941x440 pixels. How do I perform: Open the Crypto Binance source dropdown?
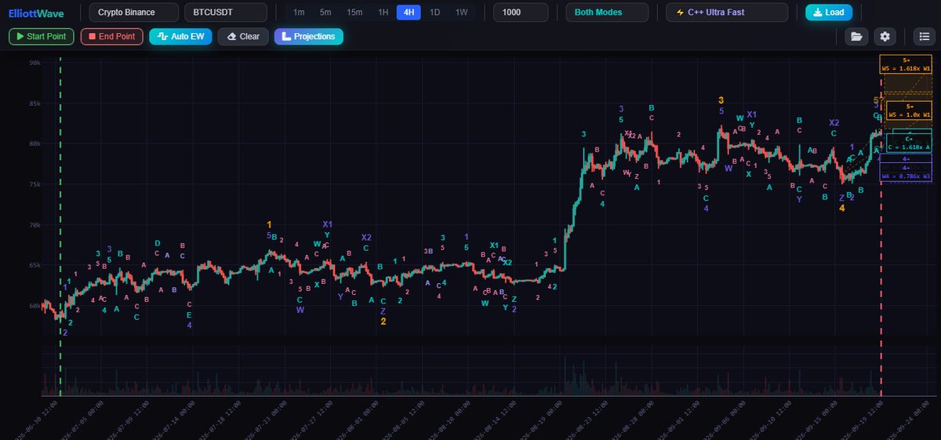[x=133, y=13]
